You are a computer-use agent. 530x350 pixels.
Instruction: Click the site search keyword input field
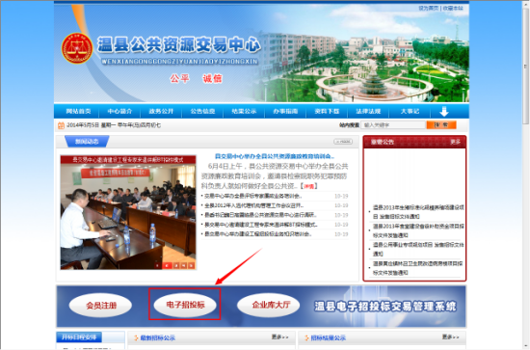tap(393, 125)
